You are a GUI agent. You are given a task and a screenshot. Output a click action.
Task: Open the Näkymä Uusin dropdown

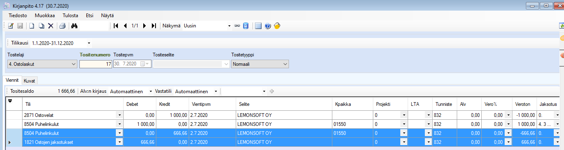tap(229, 26)
